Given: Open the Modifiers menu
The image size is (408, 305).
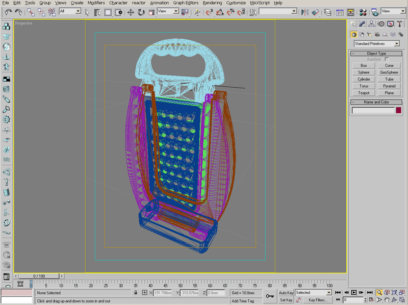Looking at the screenshot, I should pos(96,3).
